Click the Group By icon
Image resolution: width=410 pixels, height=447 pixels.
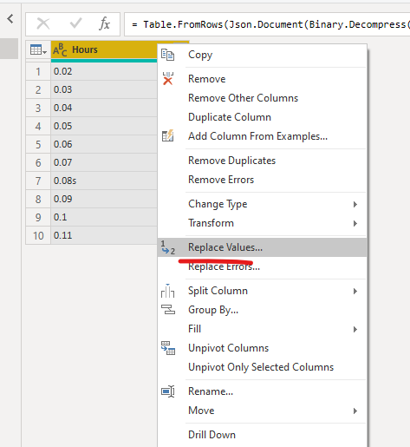coord(168,310)
